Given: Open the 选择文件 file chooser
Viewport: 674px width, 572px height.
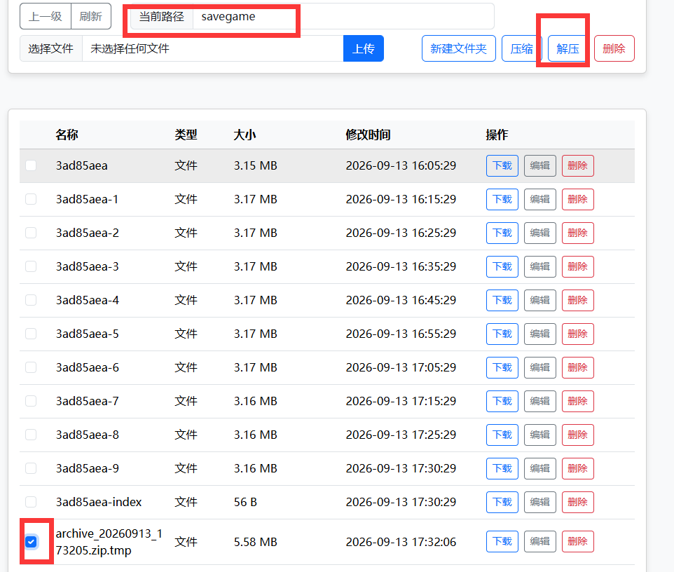Looking at the screenshot, I should (50, 48).
